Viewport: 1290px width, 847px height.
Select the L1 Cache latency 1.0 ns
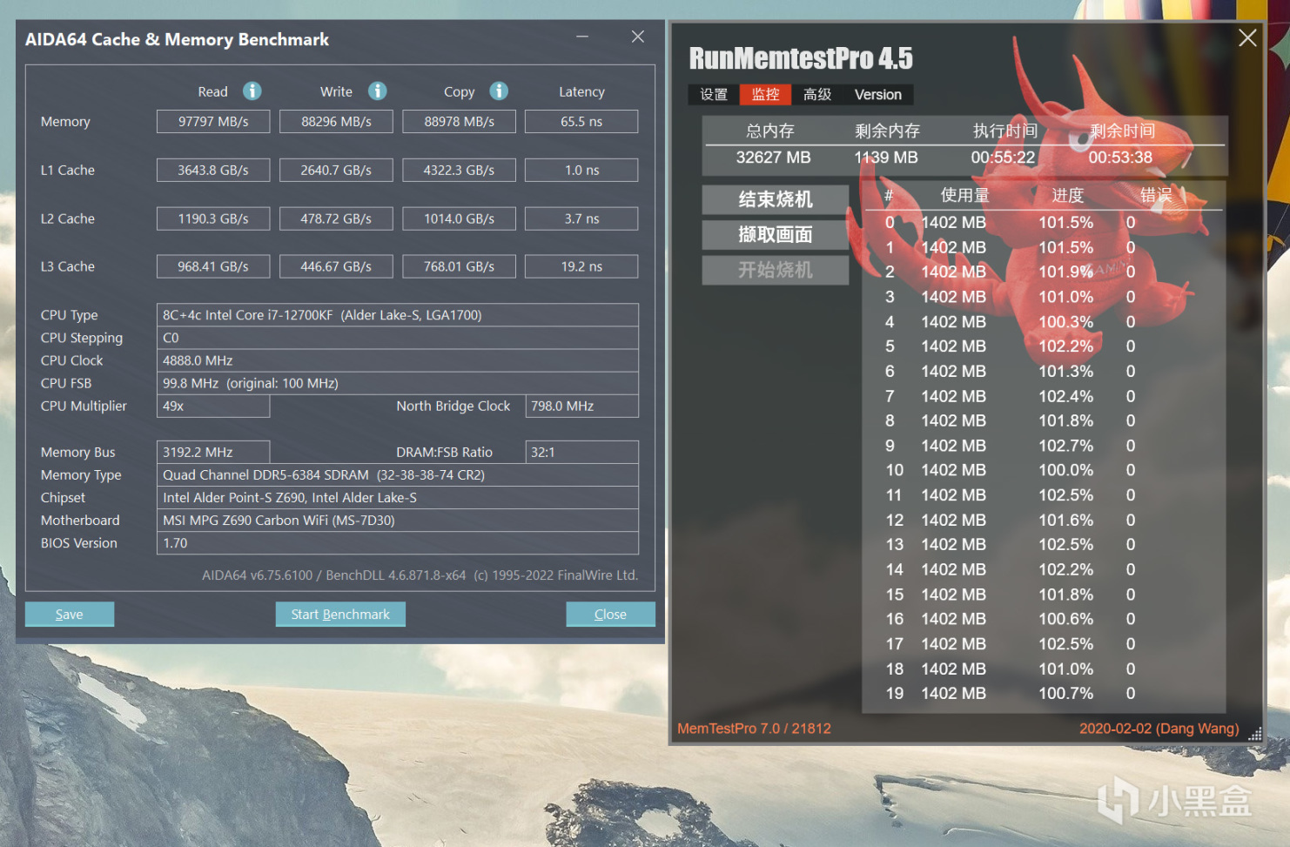[x=581, y=170]
